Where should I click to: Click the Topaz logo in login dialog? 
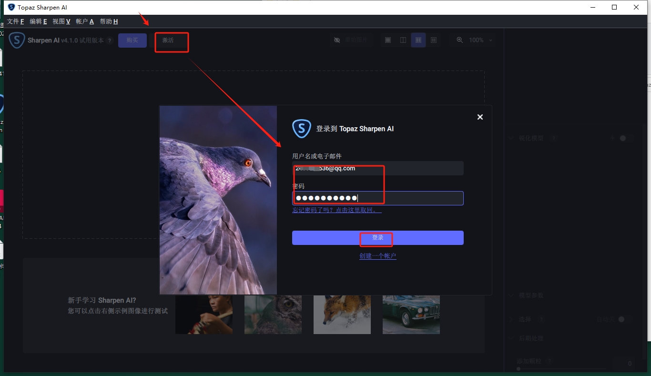pyautogui.click(x=302, y=129)
